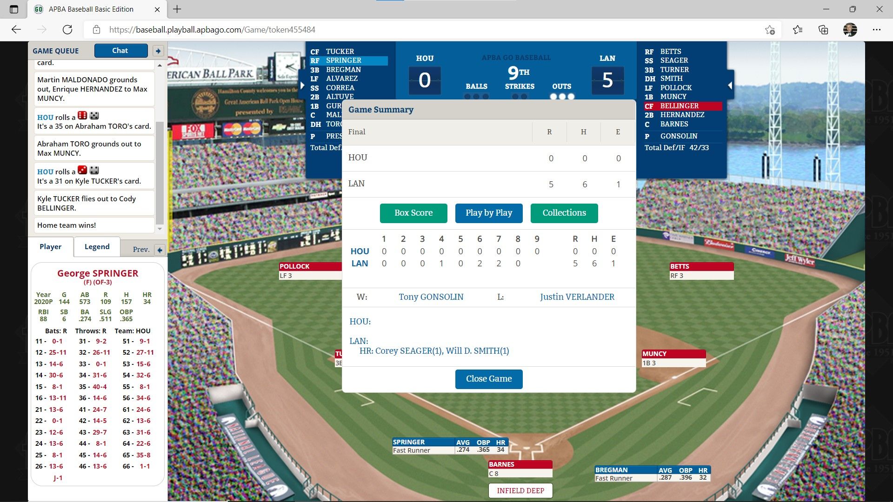
Task: Select the Player stats tab
Action: pyautogui.click(x=50, y=246)
